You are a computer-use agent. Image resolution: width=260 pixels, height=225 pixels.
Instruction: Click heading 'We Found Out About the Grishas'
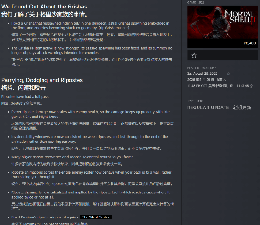44,7
